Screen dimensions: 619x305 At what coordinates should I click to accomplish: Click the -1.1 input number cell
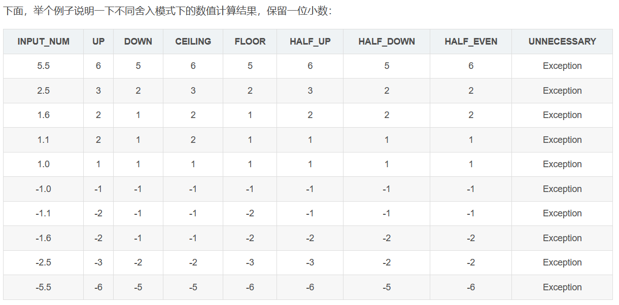click(43, 213)
